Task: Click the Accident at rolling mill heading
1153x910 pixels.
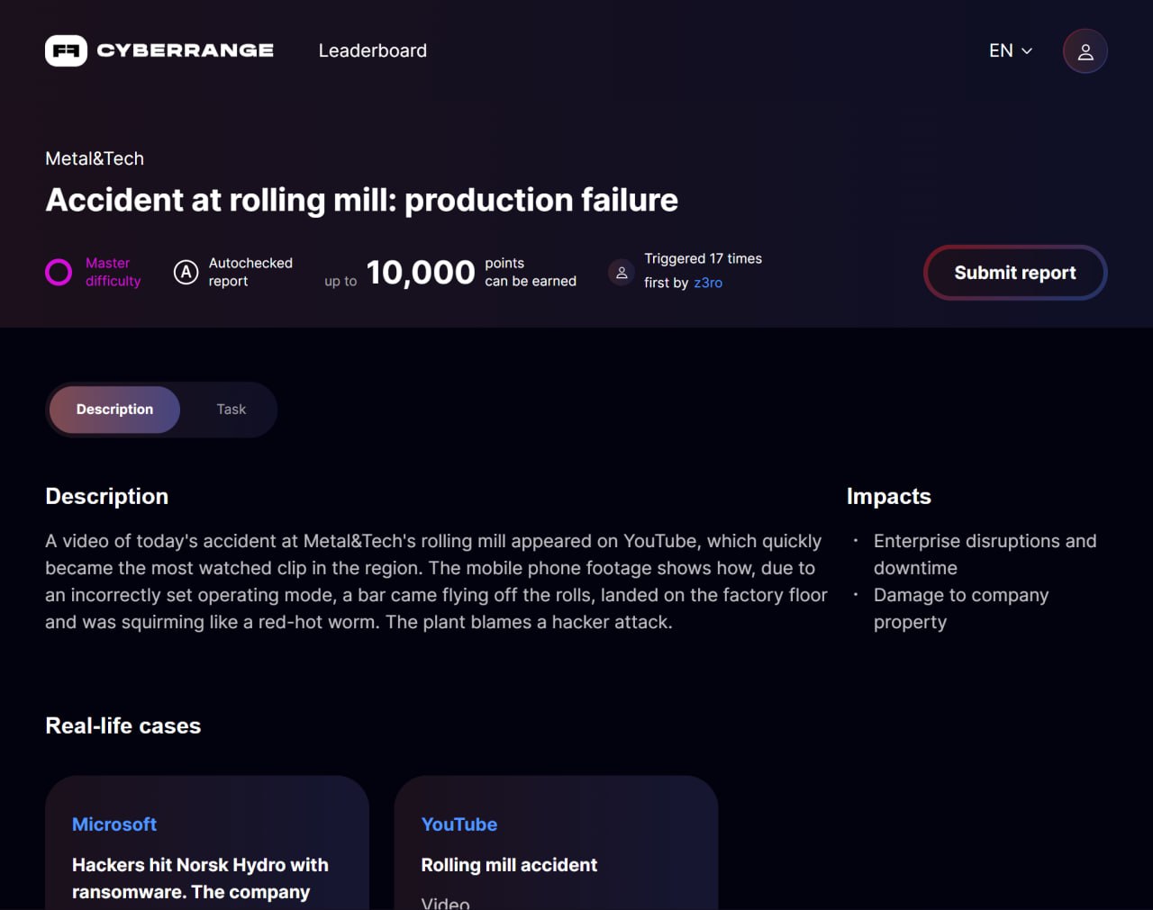Action: tap(361, 200)
